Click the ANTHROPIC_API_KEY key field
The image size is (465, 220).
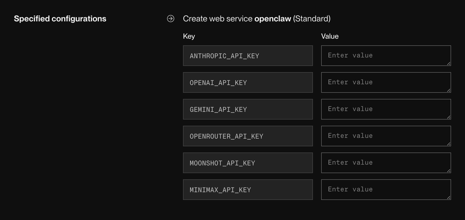pos(248,56)
